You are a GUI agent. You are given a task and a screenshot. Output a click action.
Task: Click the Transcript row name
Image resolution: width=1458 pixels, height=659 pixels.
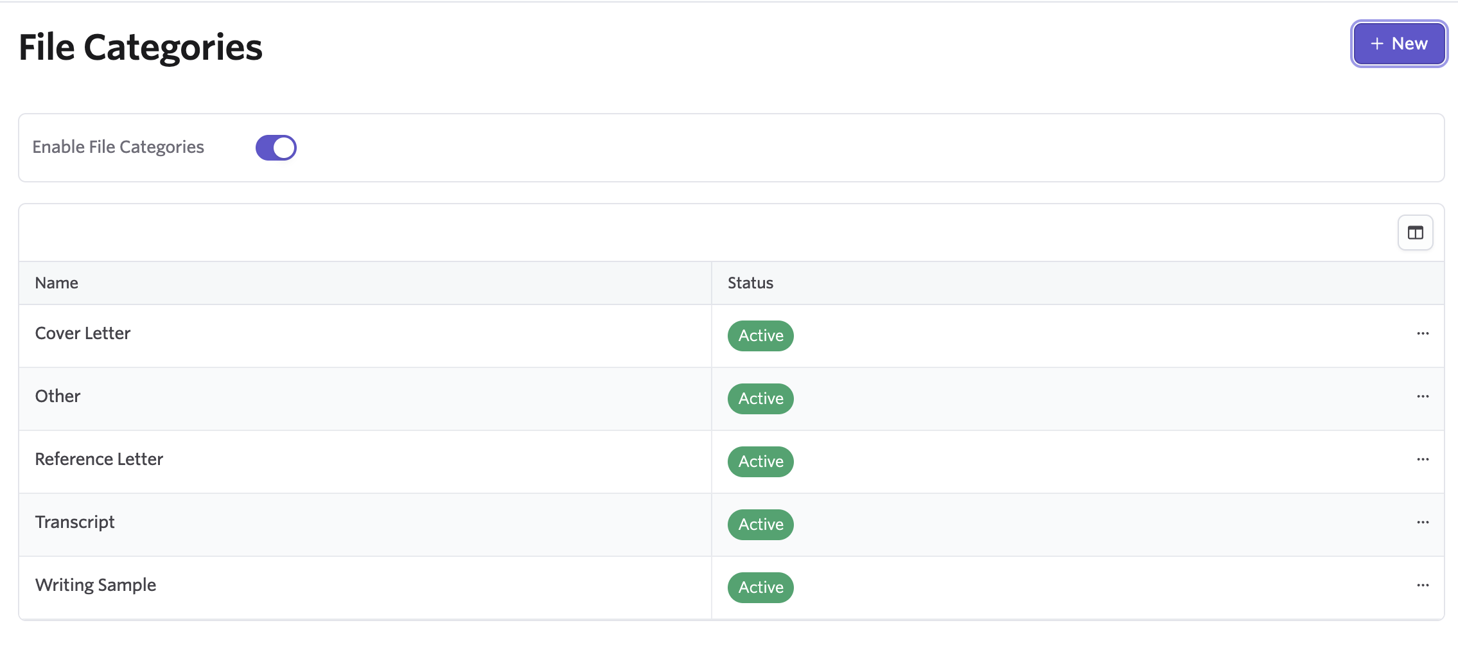click(x=75, y=522)
